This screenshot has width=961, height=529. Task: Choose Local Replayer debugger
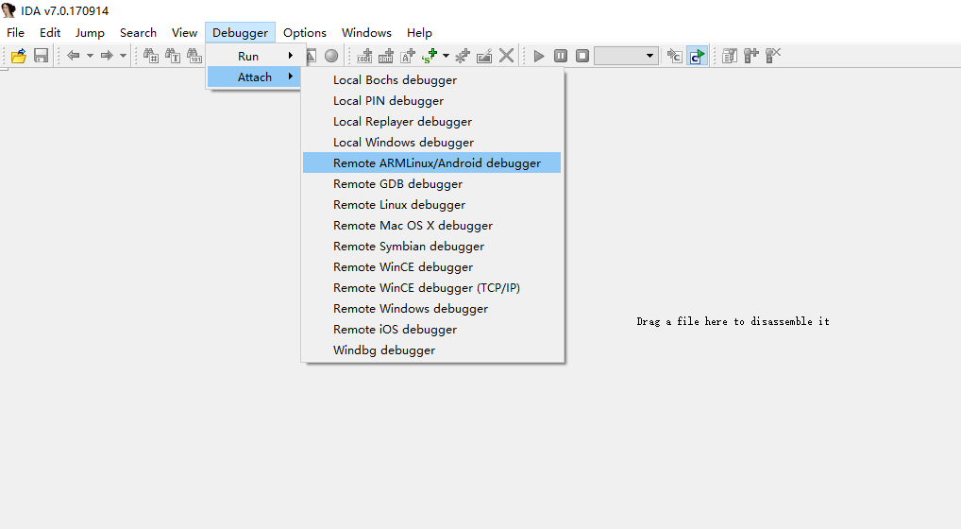pos(431,121)
